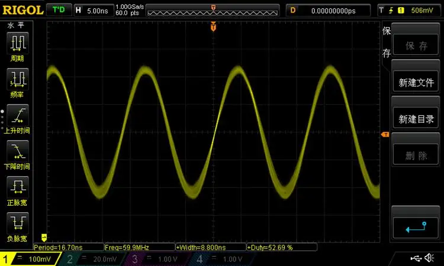Click the +Duty=52.69 % measurement readout

click(282, 247)
